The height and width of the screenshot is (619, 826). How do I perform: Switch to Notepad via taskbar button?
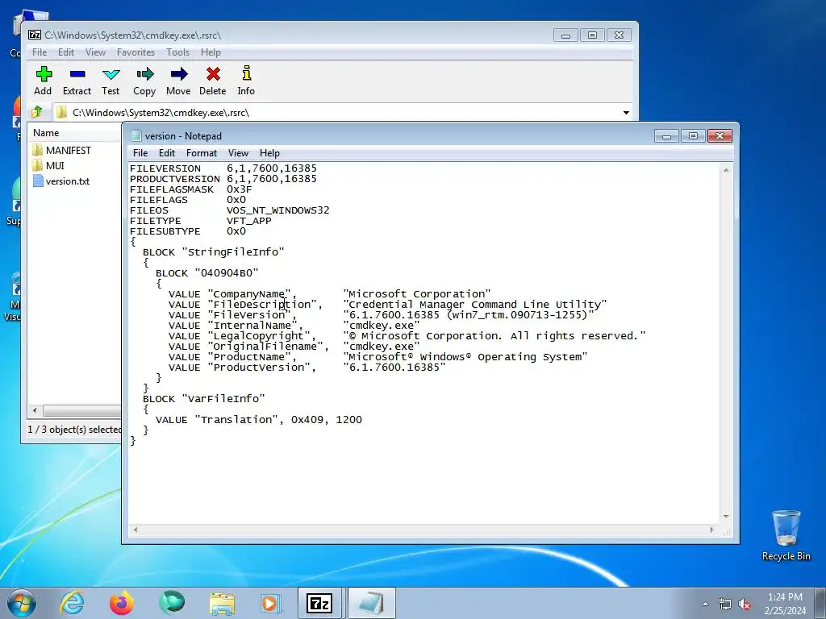[371, 603]
